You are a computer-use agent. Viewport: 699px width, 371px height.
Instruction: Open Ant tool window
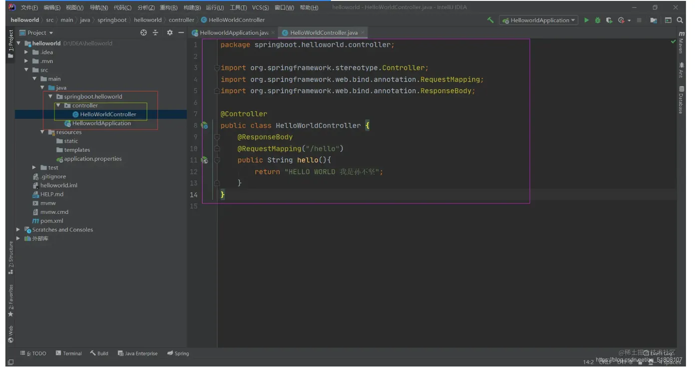pos(681,69)
